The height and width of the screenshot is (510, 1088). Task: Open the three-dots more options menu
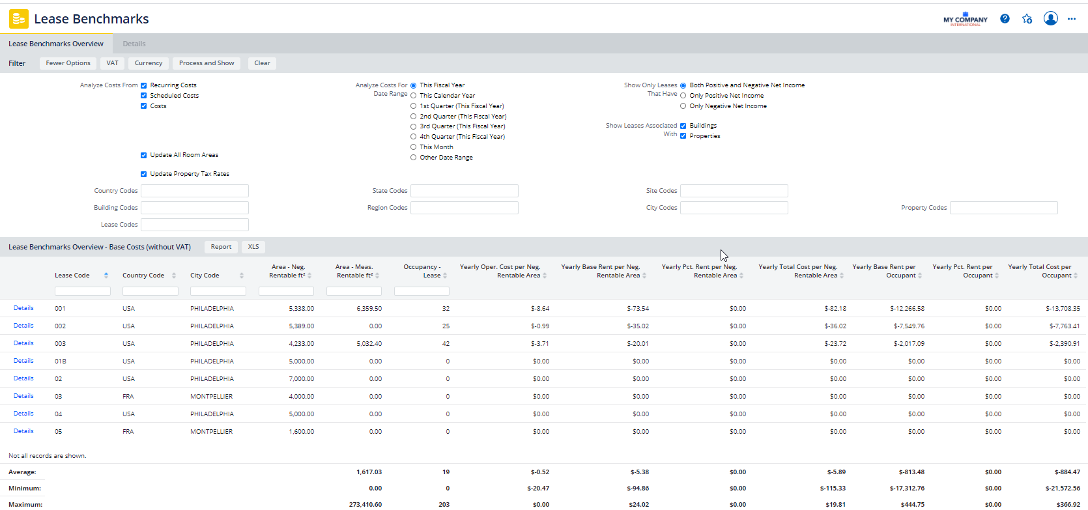point(1072,19)
